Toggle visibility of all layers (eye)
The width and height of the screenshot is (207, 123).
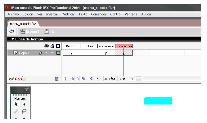[x=46, y=46]
